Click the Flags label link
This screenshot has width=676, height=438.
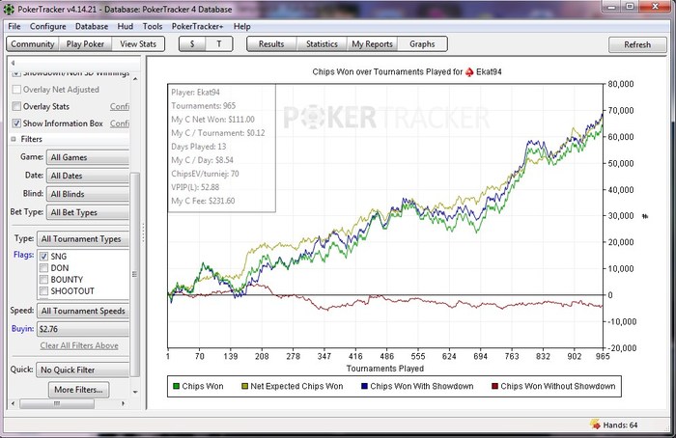[23, 255]
